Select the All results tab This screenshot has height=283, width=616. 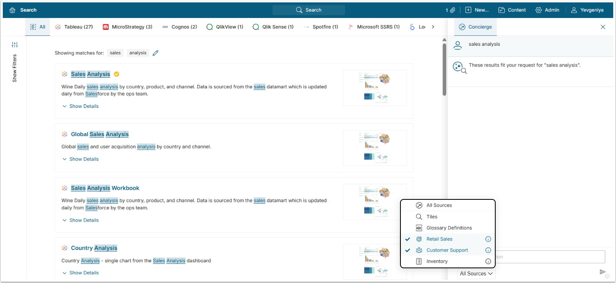coord(37,27)
